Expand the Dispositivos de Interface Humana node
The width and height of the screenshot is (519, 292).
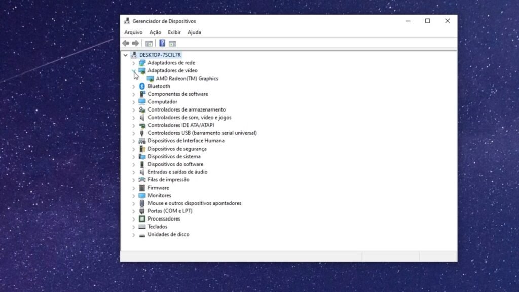coord(134,141)
